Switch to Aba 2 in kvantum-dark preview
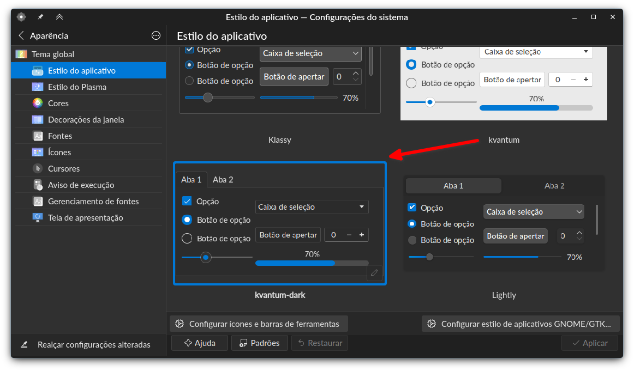The width and height of the screenshot is (634, 371). point(223,180)
